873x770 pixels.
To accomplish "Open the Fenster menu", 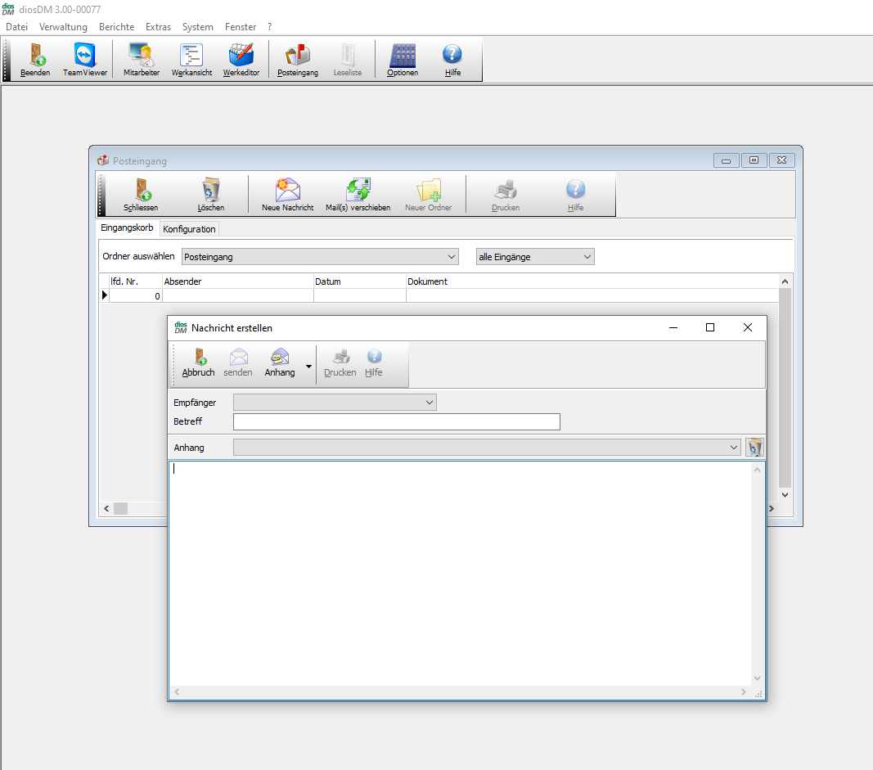I will (241, 27).
